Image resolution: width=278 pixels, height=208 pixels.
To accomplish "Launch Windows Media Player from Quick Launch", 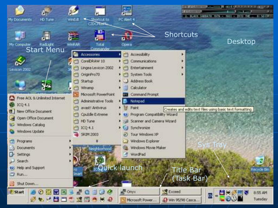I will click(41, 192).
